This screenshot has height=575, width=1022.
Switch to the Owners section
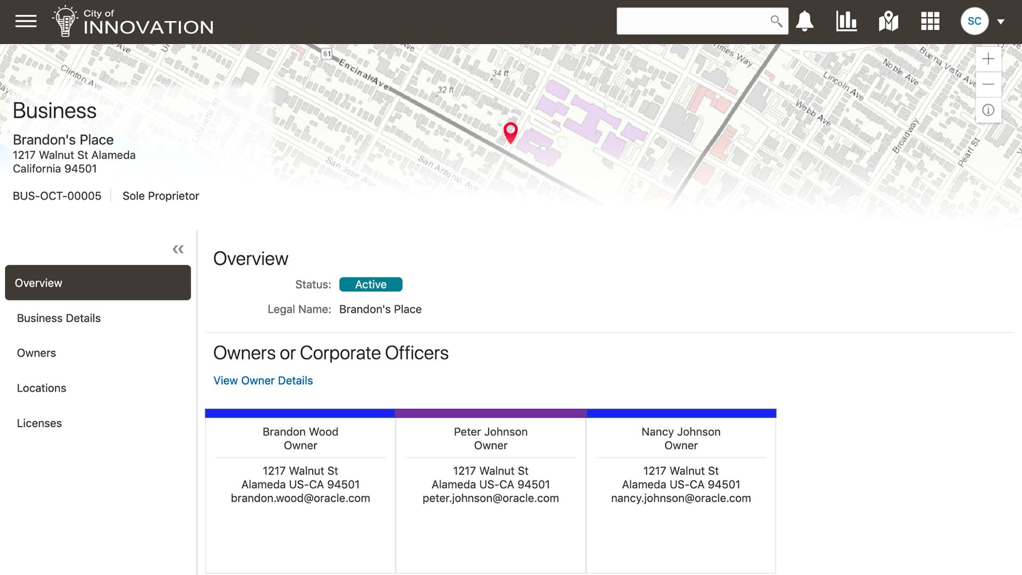coord(36,353)
